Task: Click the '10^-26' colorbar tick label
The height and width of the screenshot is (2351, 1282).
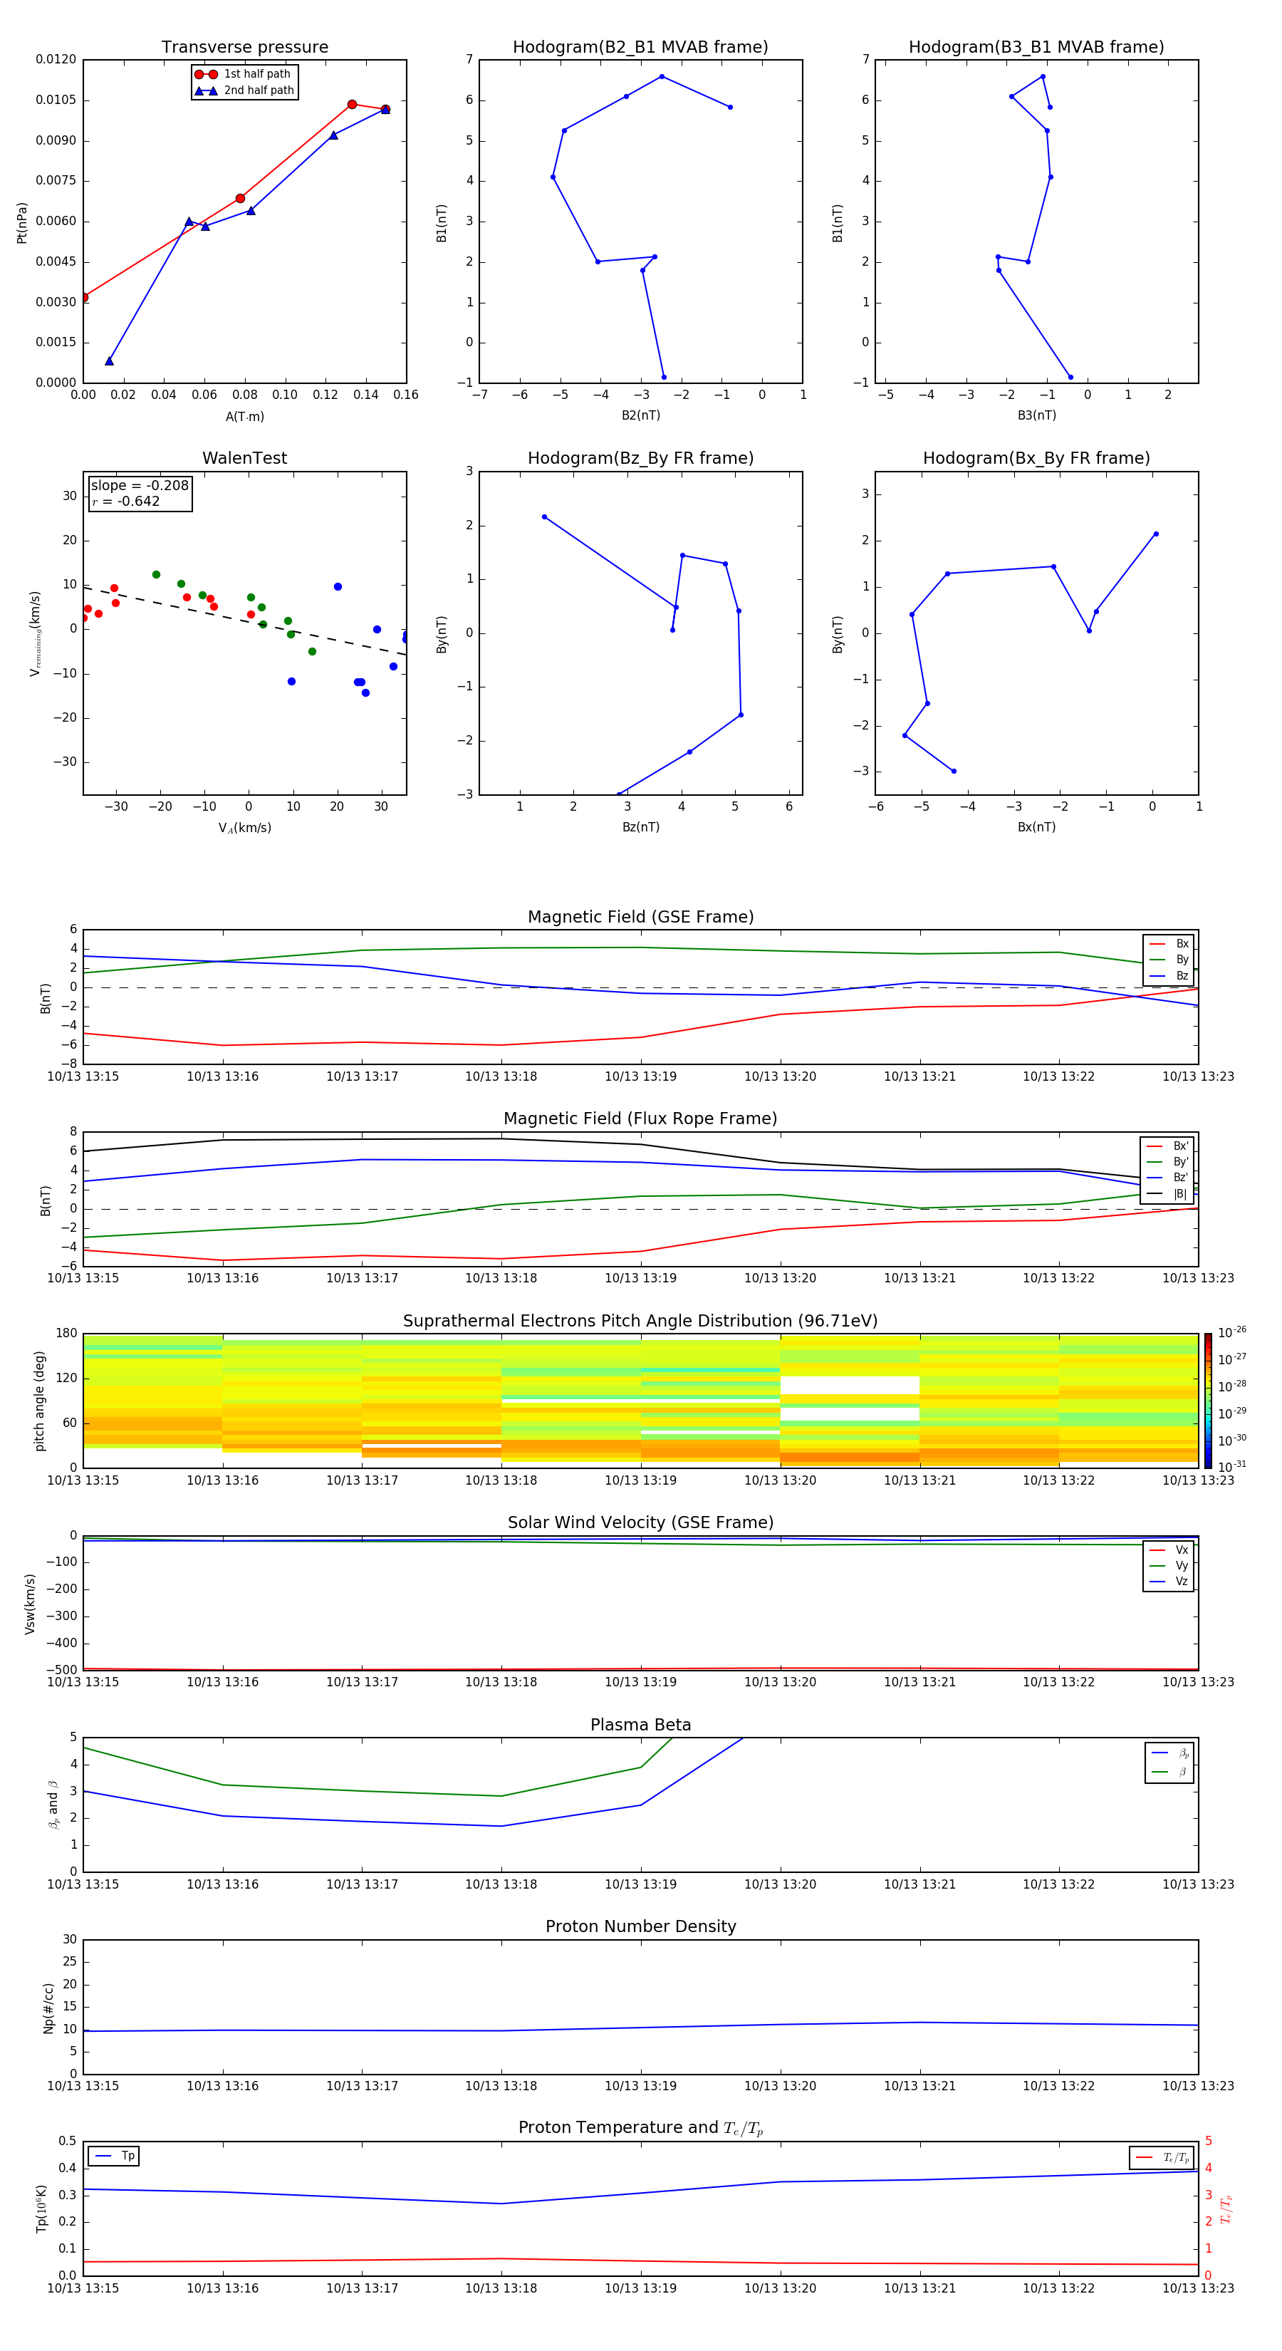Action: 1232,1332
